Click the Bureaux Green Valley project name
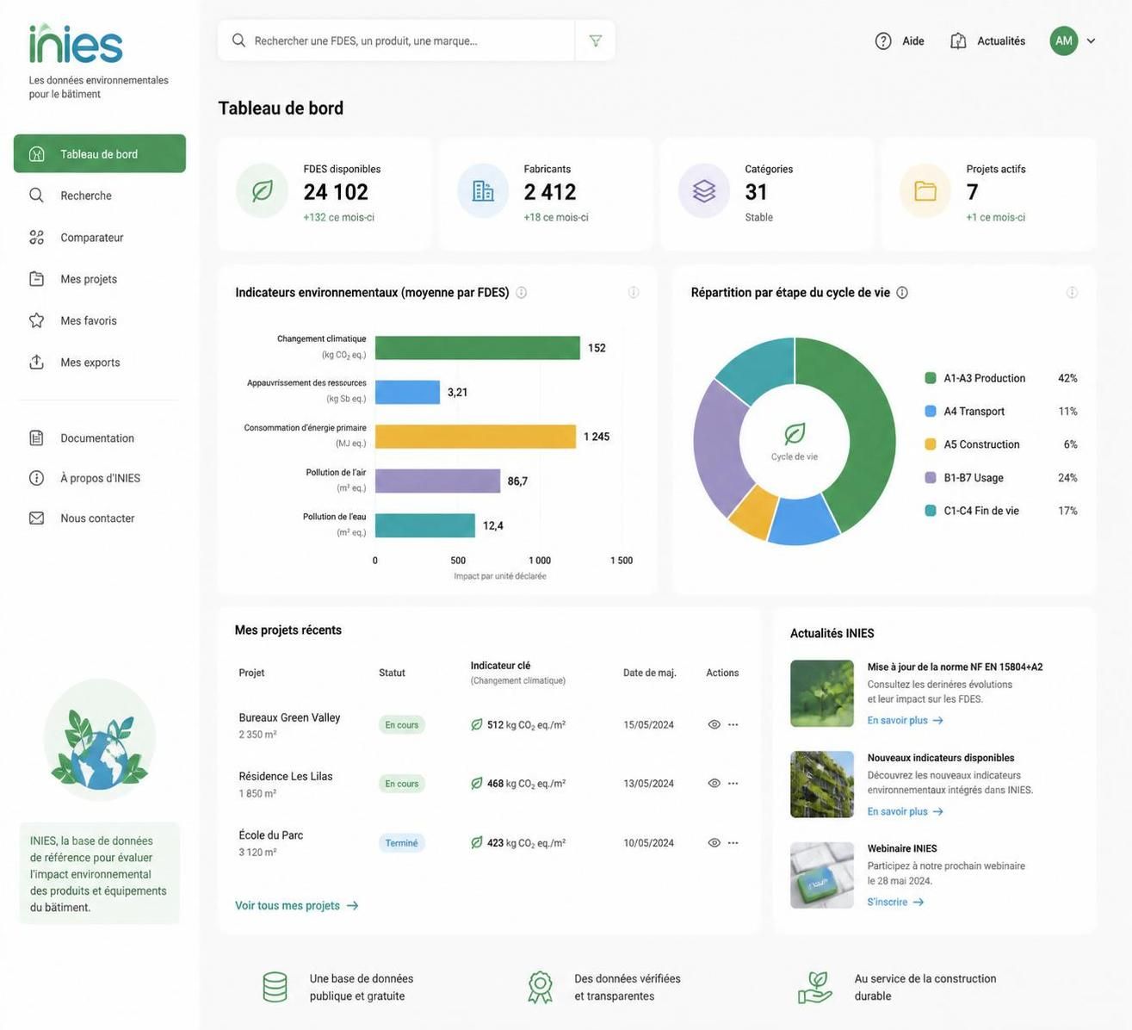 pyautogui.click(x=289, y=718)
